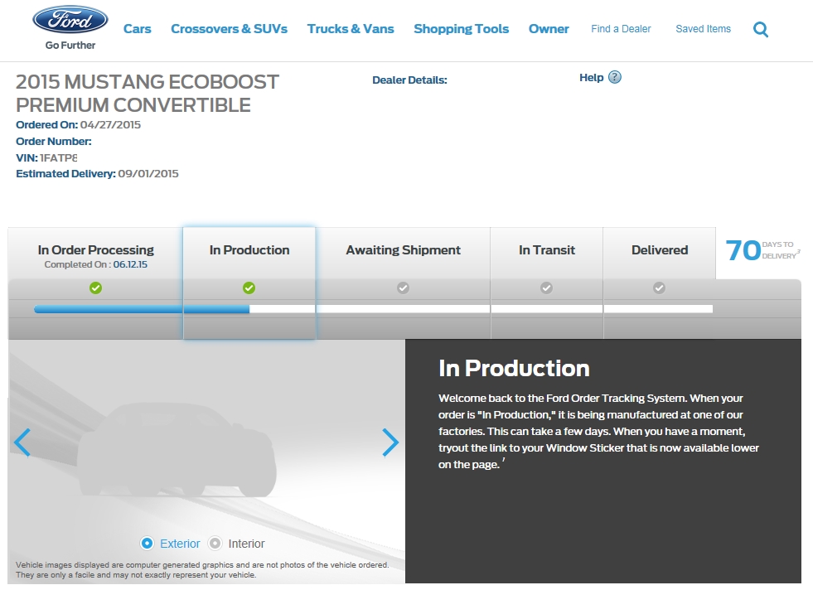Click the Ford logo
Image resolution: width=813 pixels, height=590 pixels.
point(70,20)
